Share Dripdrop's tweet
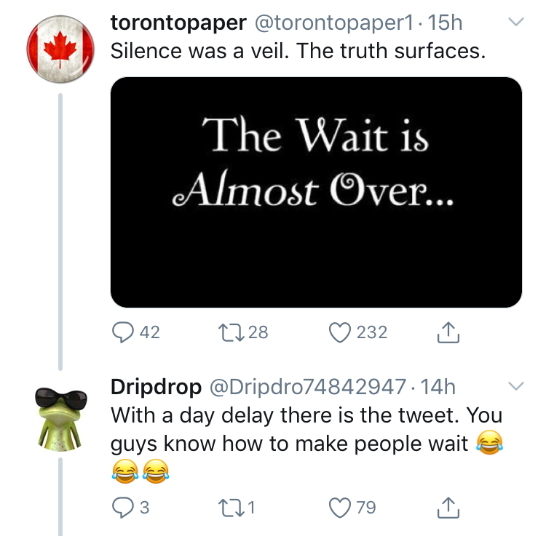 pyautogui.click(x=448, y=508)
